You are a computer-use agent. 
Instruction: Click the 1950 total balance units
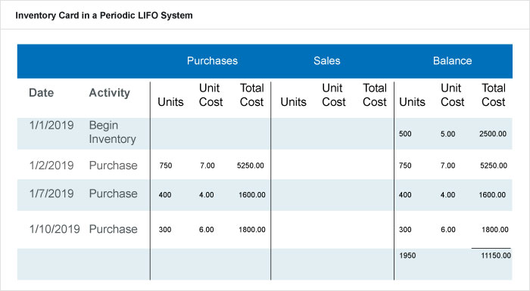click(407, 255)
